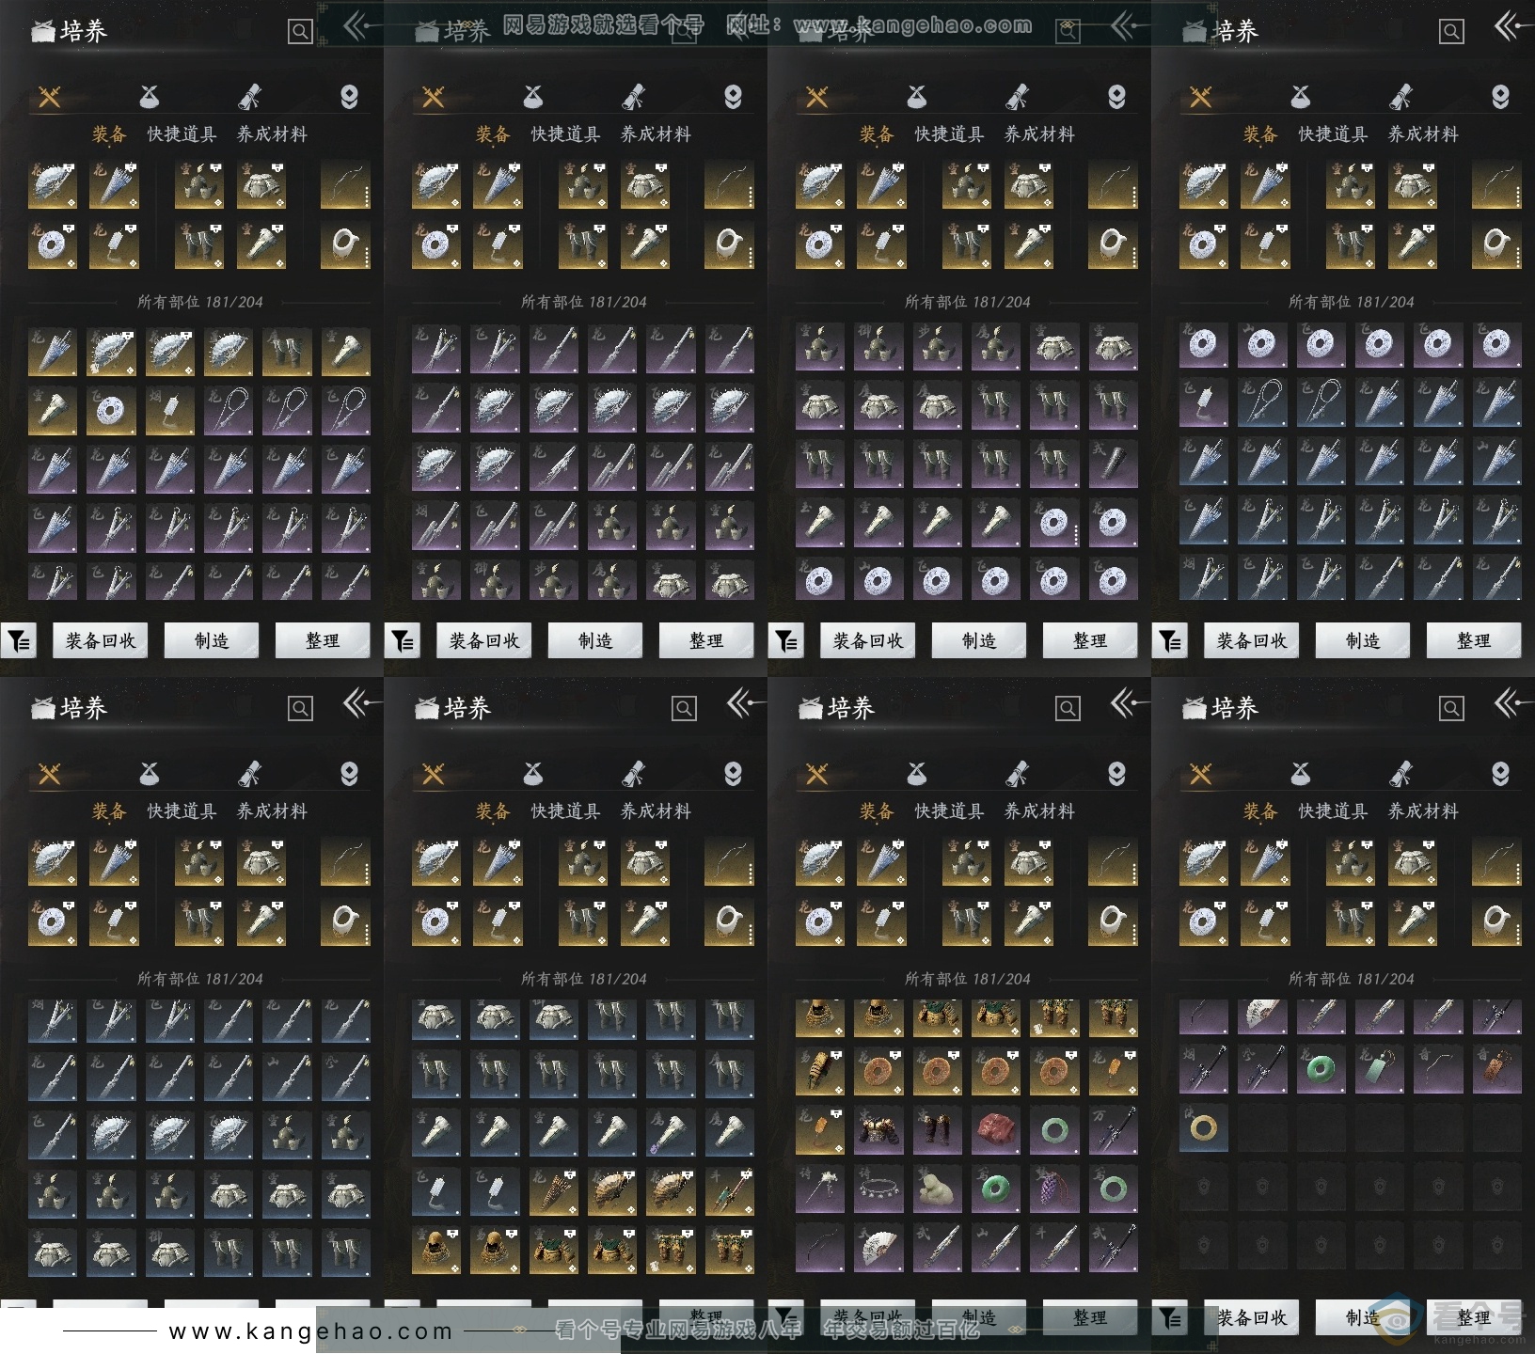Screen dimensions: 1535x1354
Task: Click 装备回收 button in top-right panel
Action: (x=1252, y=641)
